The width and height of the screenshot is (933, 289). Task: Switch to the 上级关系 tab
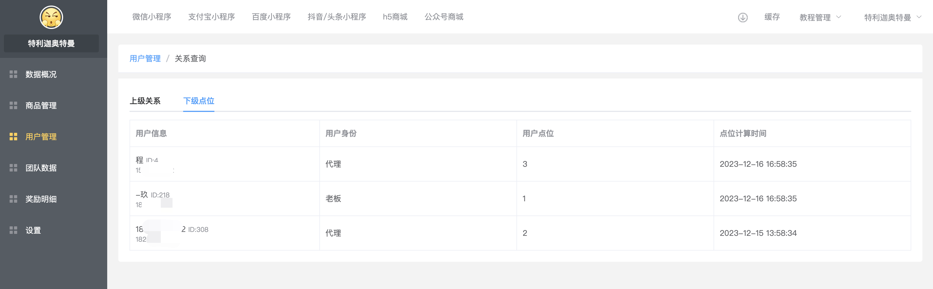click(145, 101)
